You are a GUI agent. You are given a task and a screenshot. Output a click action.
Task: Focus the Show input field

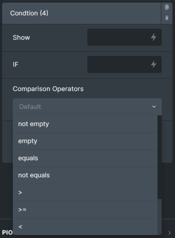pyautogui.click(x=125, y=37)
